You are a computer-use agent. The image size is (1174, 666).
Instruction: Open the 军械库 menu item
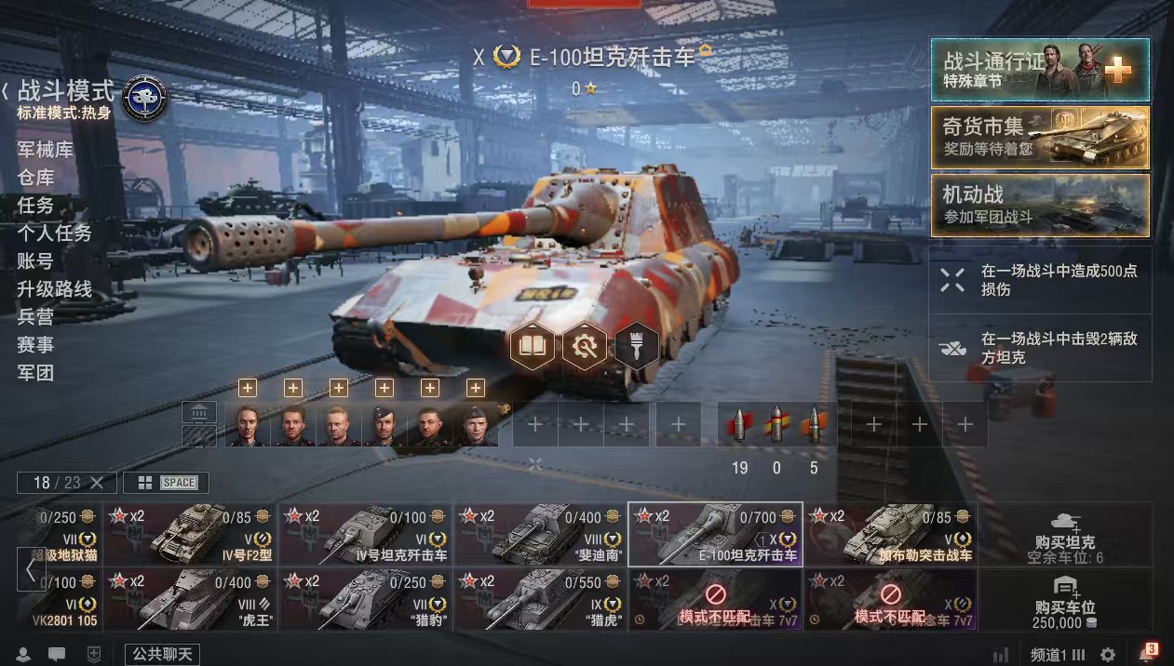45,150
